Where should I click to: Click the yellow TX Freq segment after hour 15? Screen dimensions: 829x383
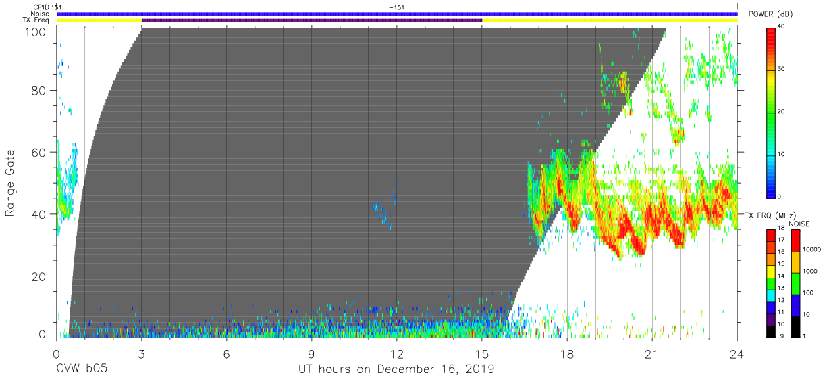click(x=610, y=20)
